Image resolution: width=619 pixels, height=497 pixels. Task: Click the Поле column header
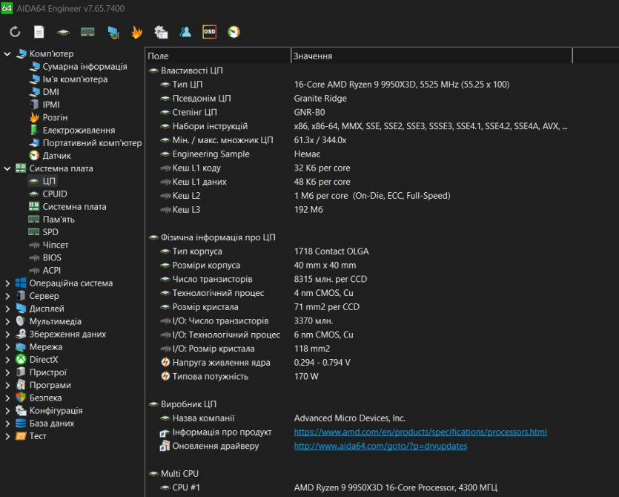click(x=217, y=56)
